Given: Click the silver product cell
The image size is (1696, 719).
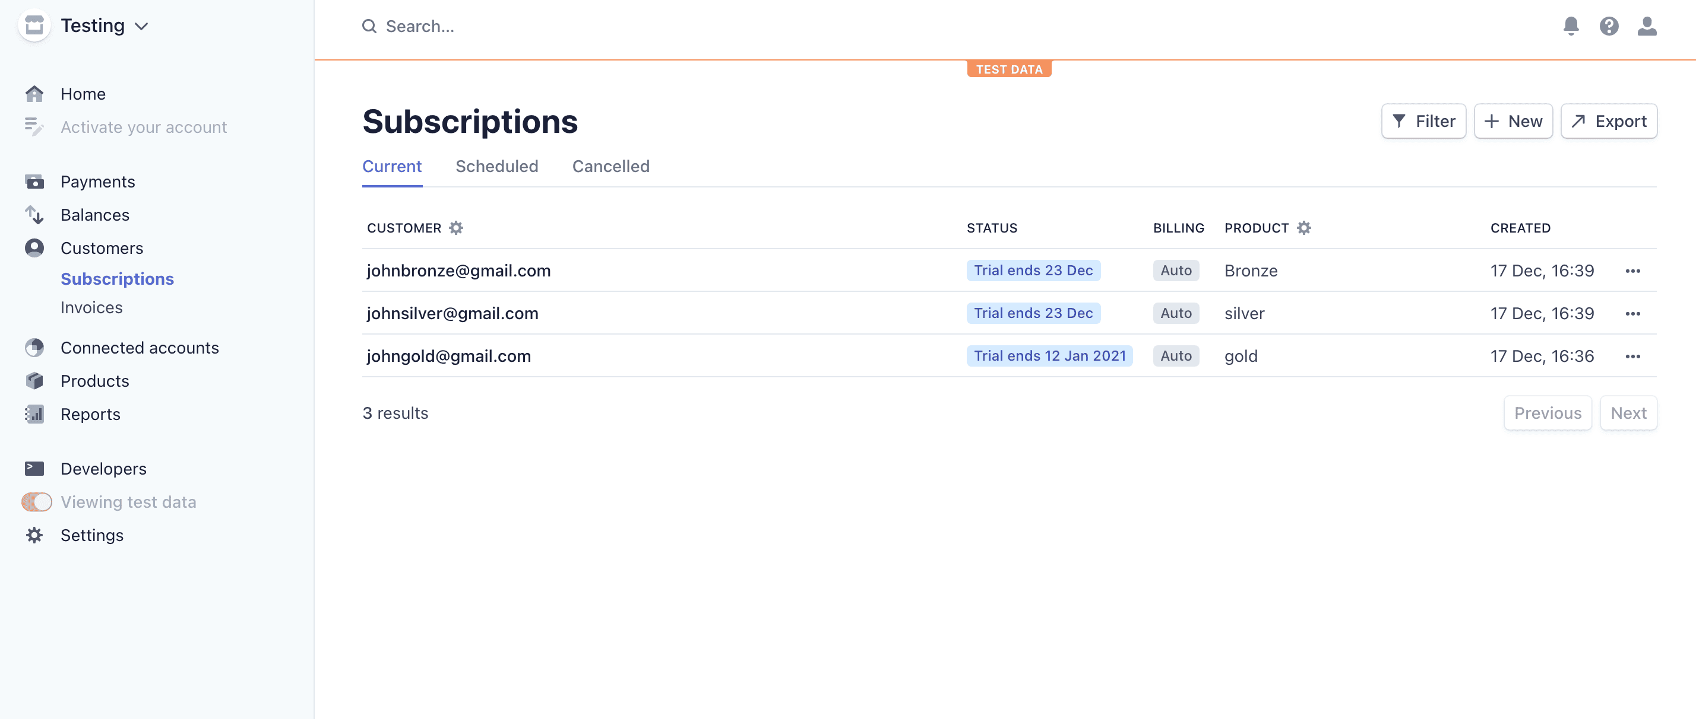Looking at the screenshot, I should coord(1243,313).
